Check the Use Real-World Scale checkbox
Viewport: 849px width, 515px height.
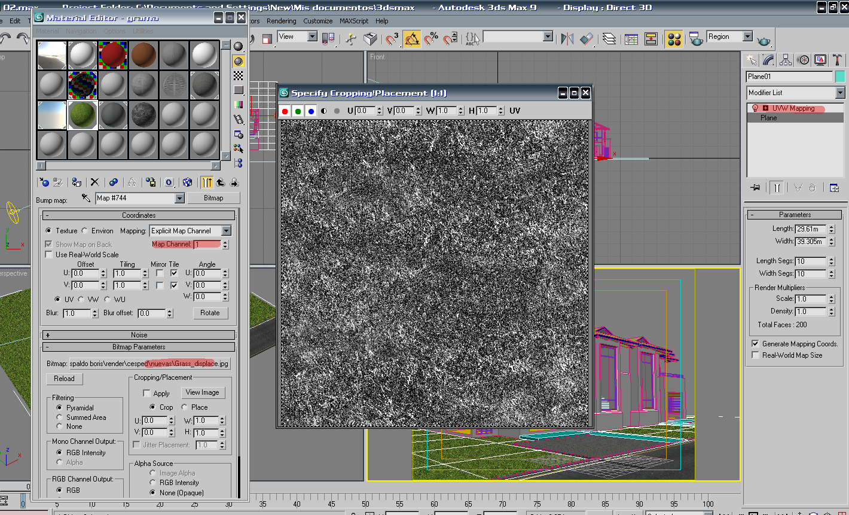tap(49, 255)
